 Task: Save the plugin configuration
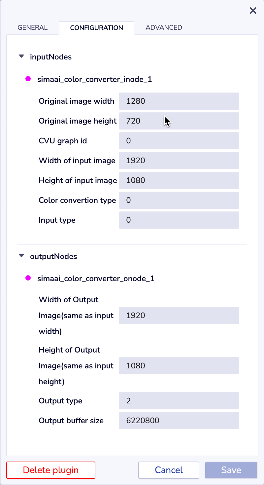tap(231, 470)
